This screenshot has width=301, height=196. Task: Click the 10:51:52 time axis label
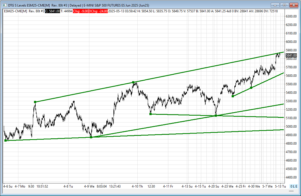42,186
